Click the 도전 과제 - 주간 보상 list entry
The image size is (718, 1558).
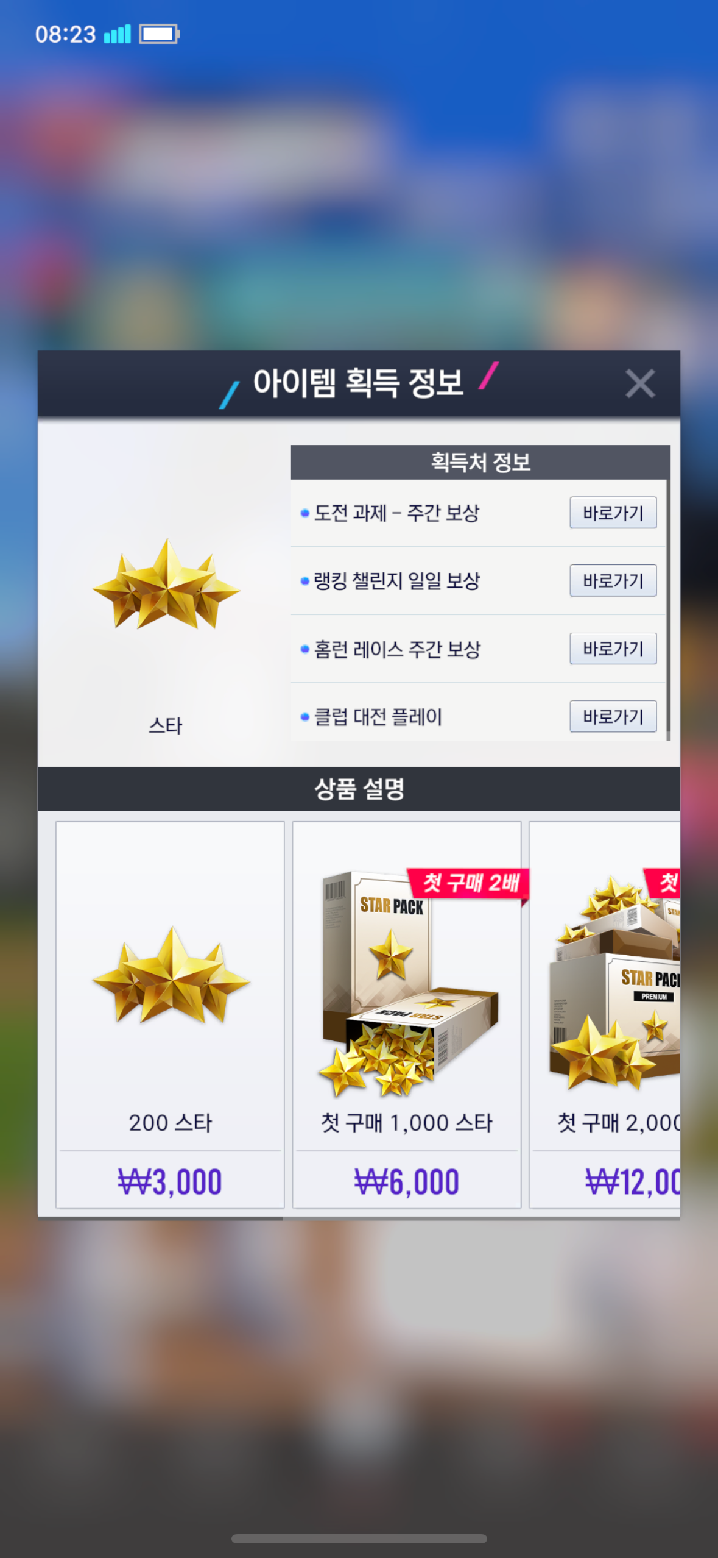[x=478, y=513]
